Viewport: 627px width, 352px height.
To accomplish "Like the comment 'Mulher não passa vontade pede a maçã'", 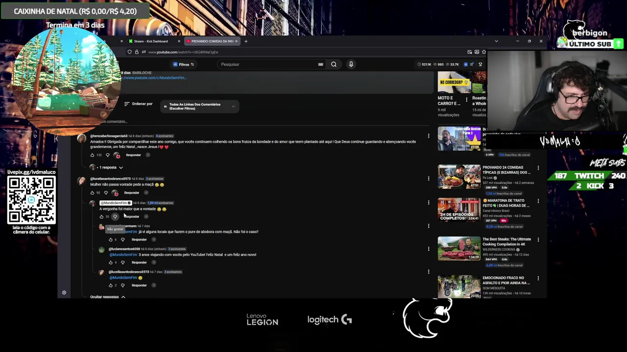I will coord(92,193).
